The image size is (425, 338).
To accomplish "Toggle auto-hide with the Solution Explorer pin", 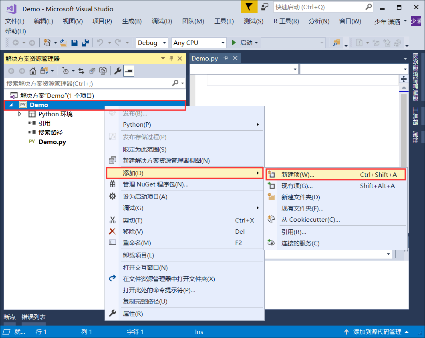I will [x=171, y=58].
